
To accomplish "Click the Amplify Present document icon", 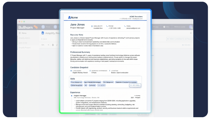I will 43,33.
